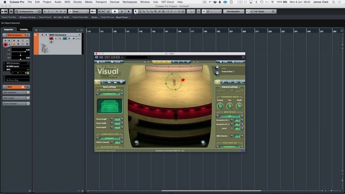Click the Volume knob in Instrument Mixer

(x=220, y=106)
